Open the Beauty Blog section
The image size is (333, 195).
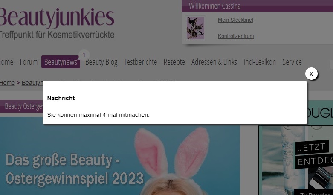[x=101, y=62]
